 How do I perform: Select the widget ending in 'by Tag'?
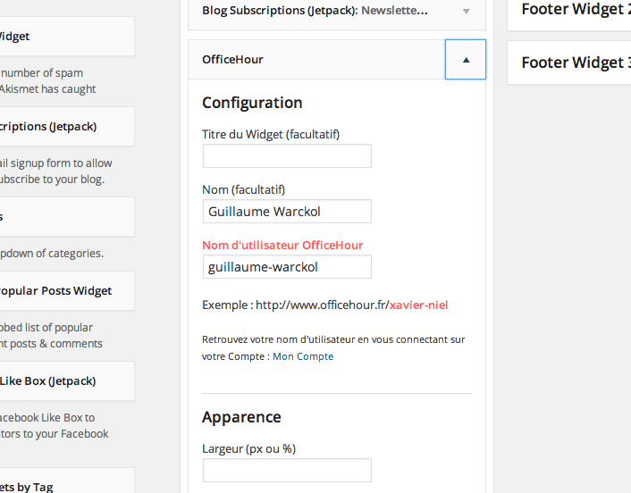point(67,480)
